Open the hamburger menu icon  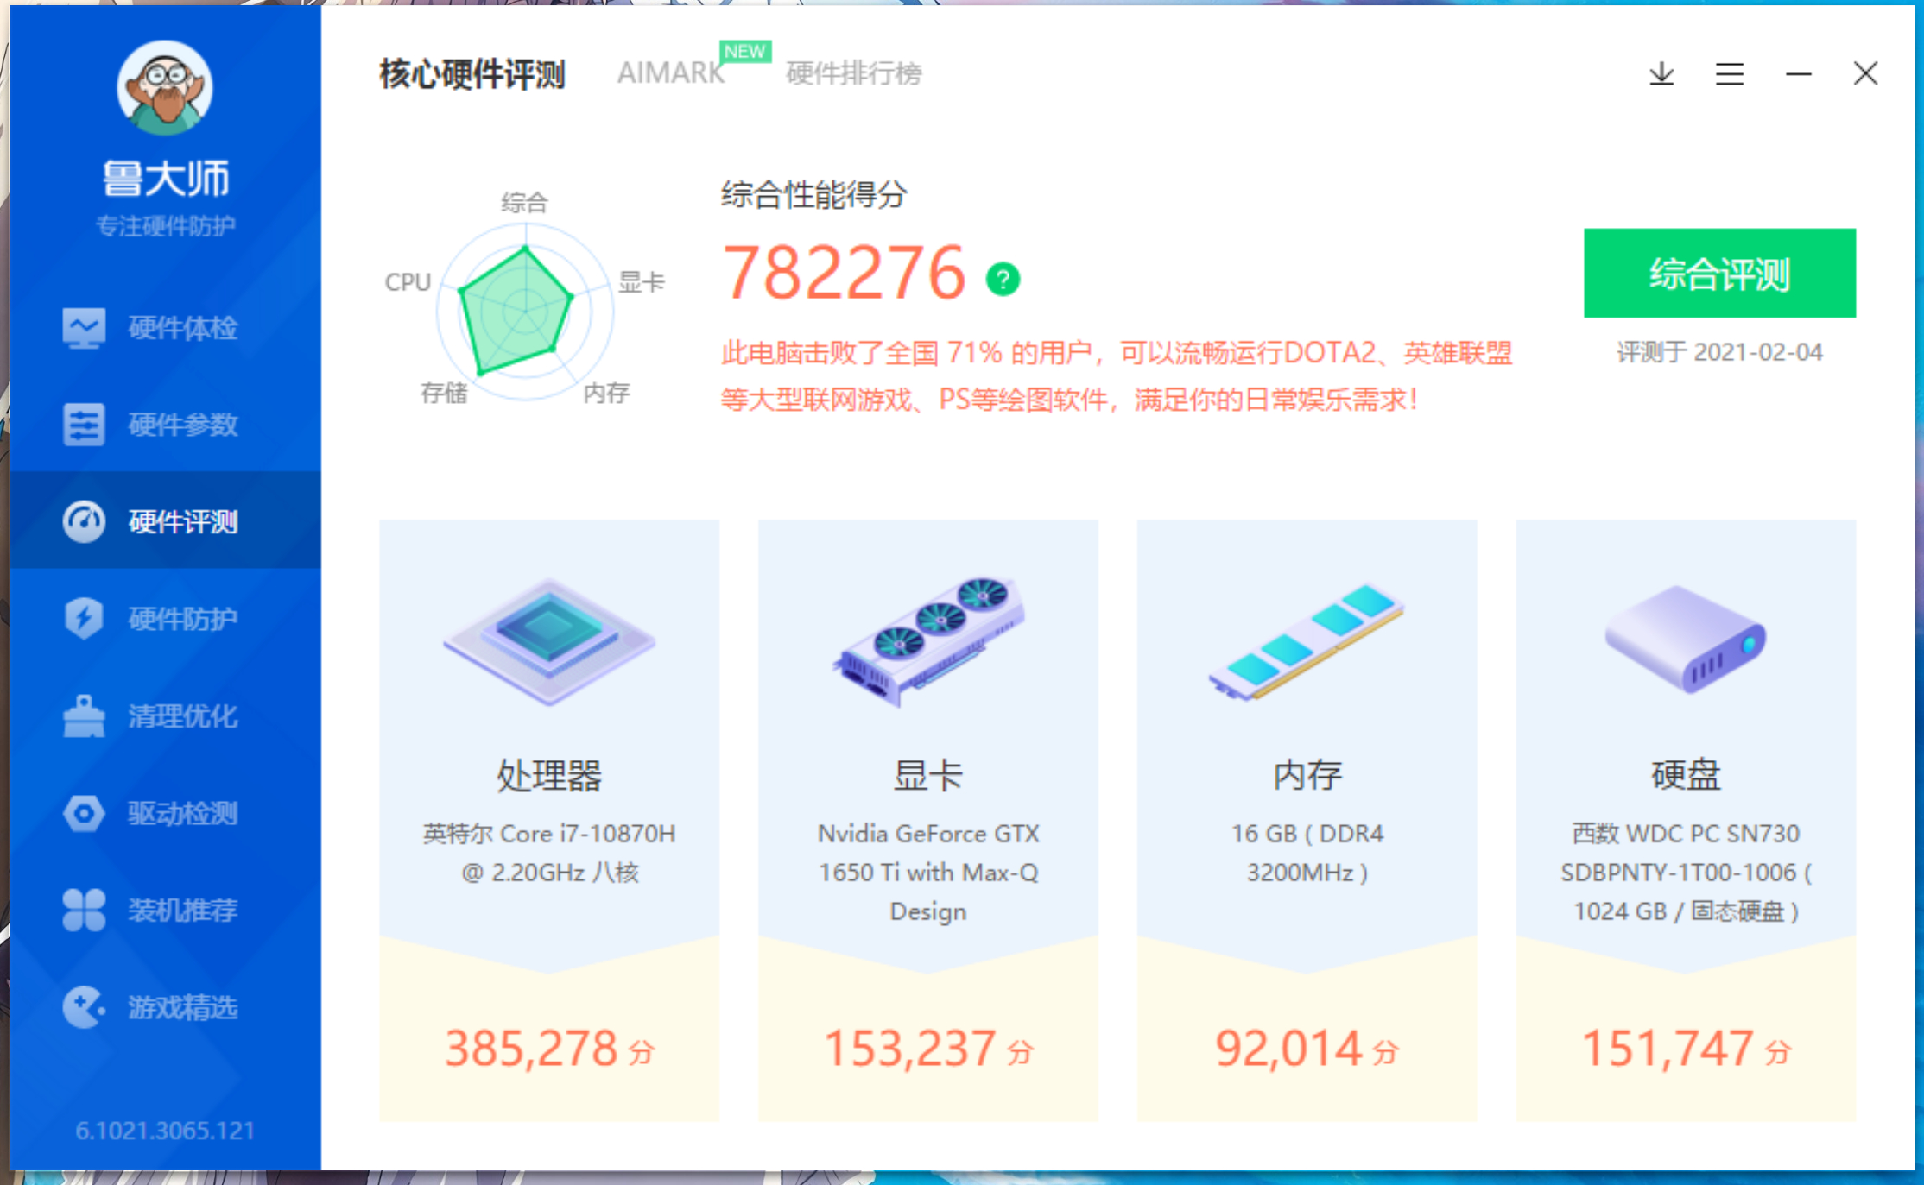click(1730, 74)
